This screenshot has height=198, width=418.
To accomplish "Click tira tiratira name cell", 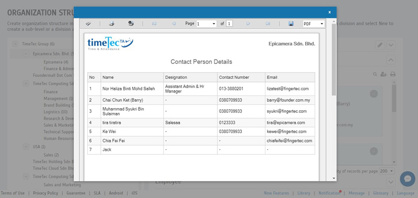I will click(132, 123).
